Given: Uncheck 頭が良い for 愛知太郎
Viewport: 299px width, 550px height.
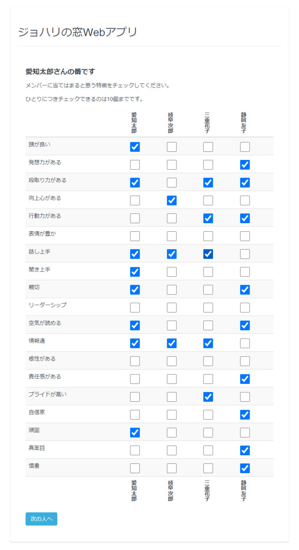Looking at the screenshot, I should (x=135, y=147).
